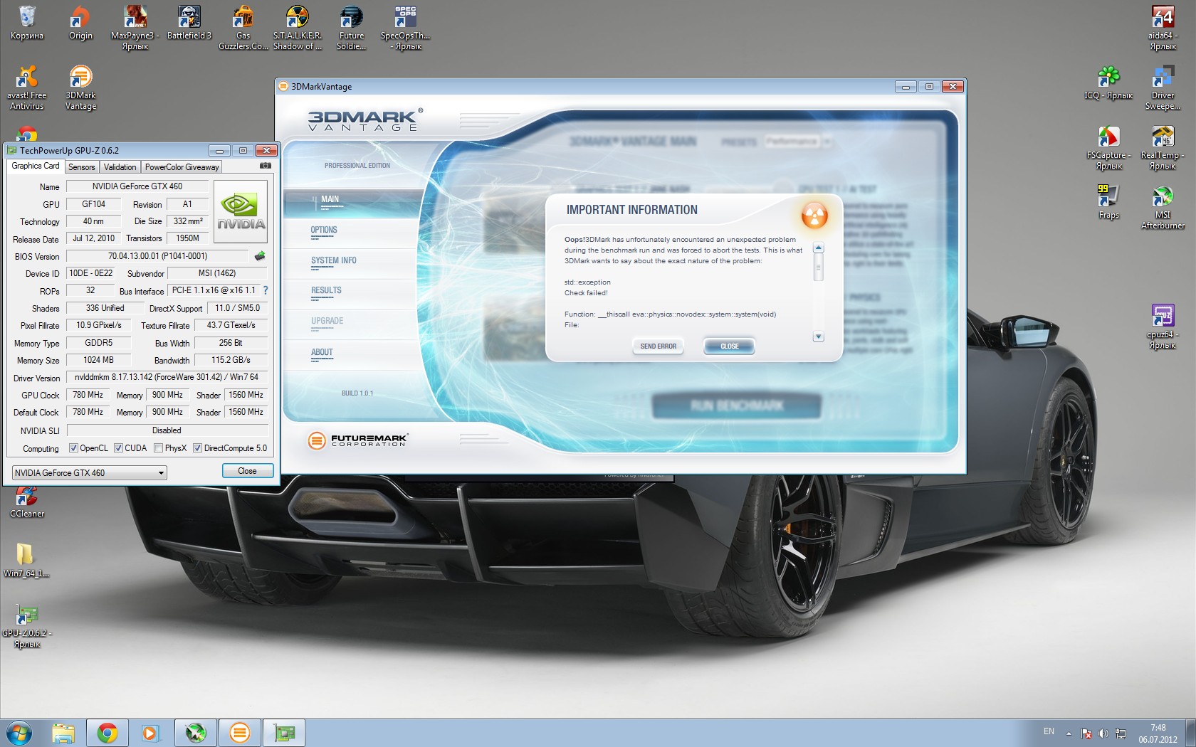
Task: Switch to the Sensors tab
Action: (81, 167)
